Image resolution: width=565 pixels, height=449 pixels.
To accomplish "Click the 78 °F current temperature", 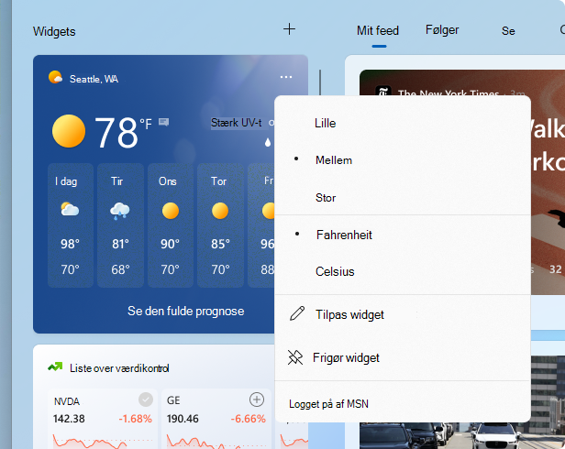I will (123, 133).
